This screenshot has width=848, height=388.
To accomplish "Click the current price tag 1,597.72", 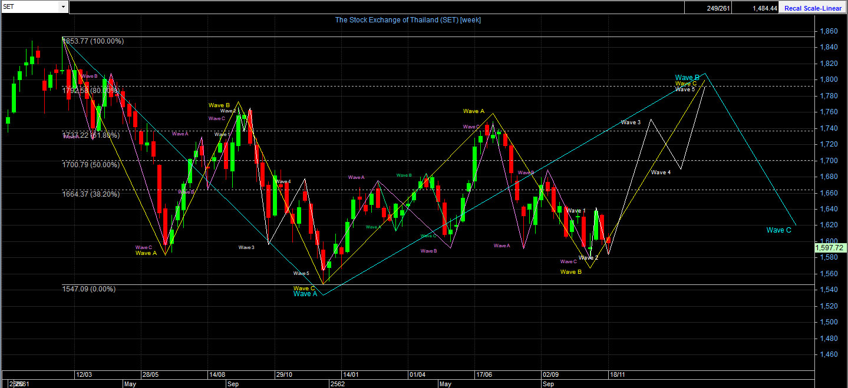I will click(x=830, y=248).
